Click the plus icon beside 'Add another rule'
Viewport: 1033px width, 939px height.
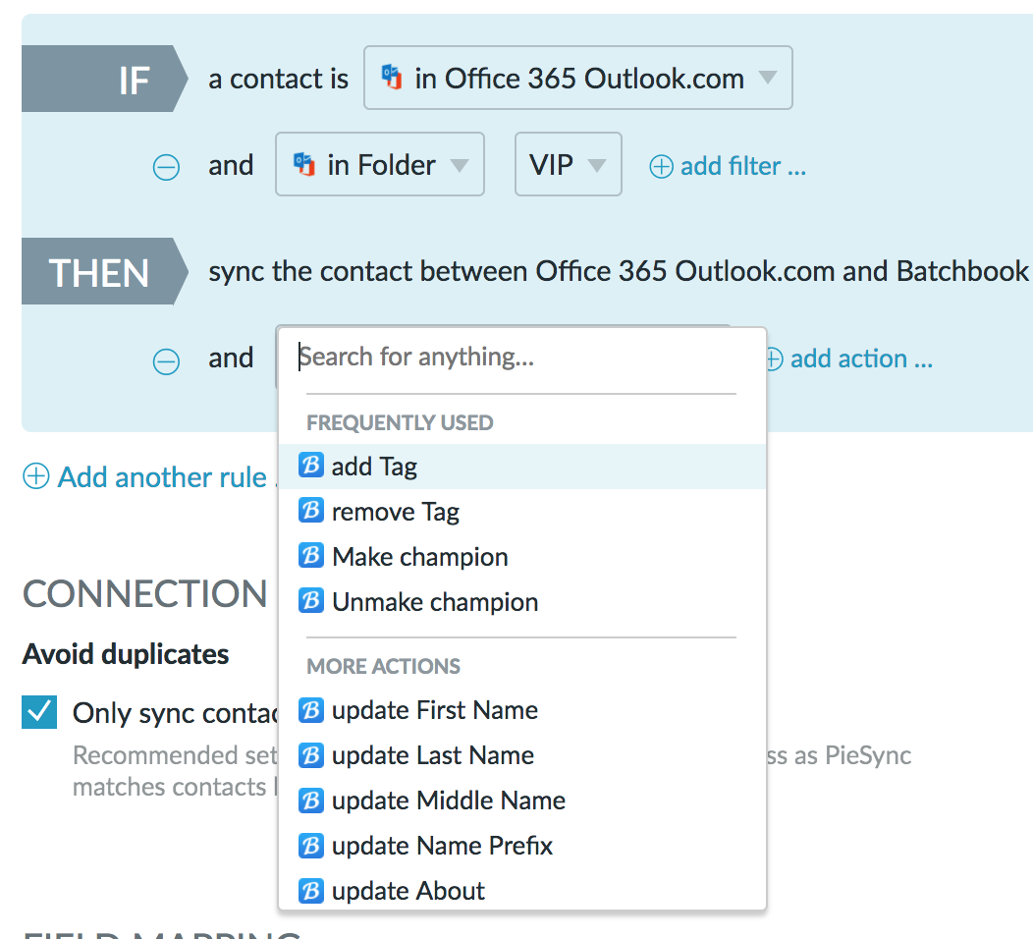click(36, 475)
